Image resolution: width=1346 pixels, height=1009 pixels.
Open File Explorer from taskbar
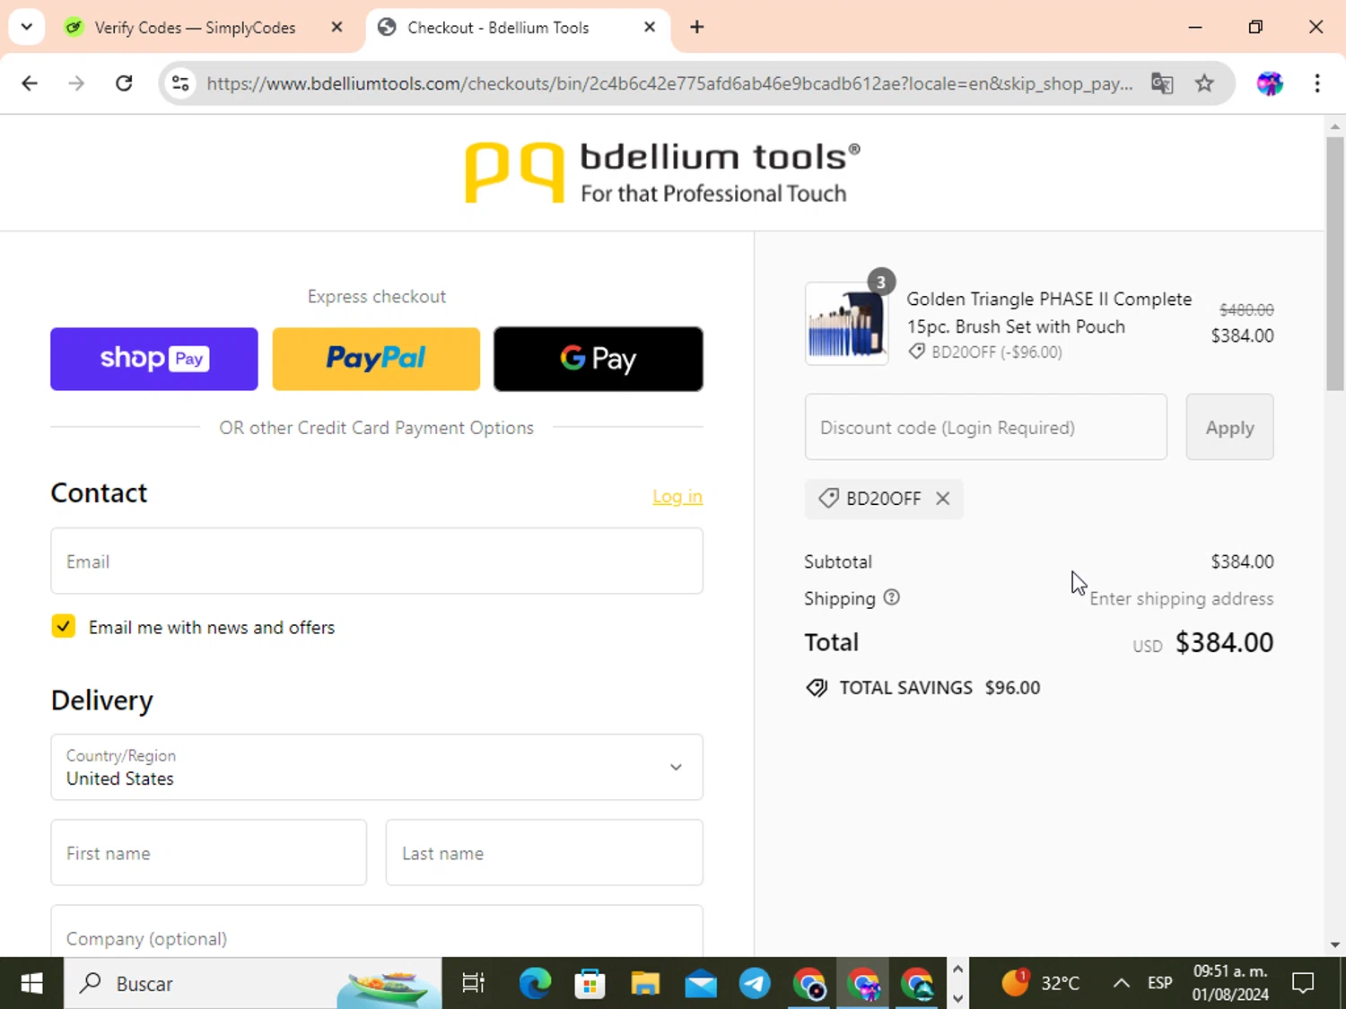click(x=644, y=984)
